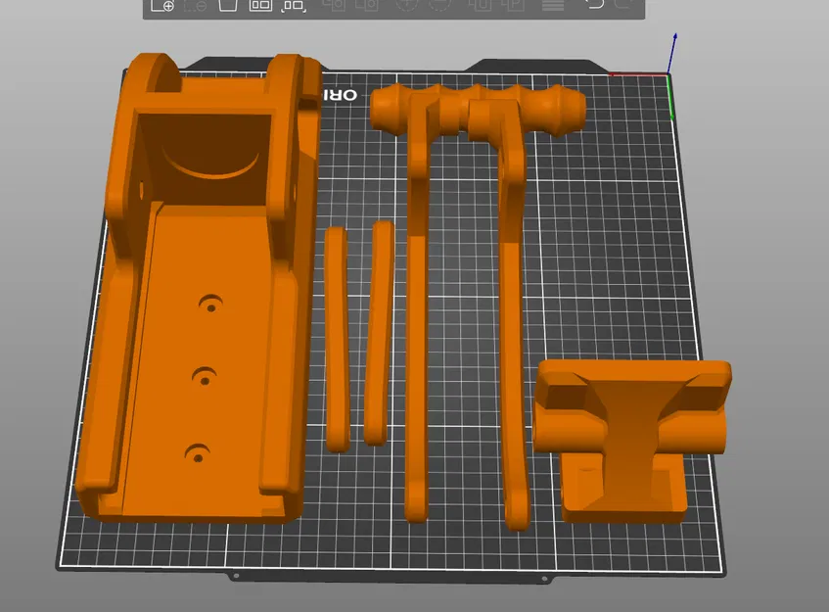The image size is (829, 612).
Task: Click the second arrange variant icon
Action: (294, 7)
